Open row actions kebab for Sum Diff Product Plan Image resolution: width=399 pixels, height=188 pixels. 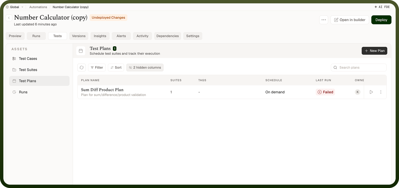(x=381, y=92)
